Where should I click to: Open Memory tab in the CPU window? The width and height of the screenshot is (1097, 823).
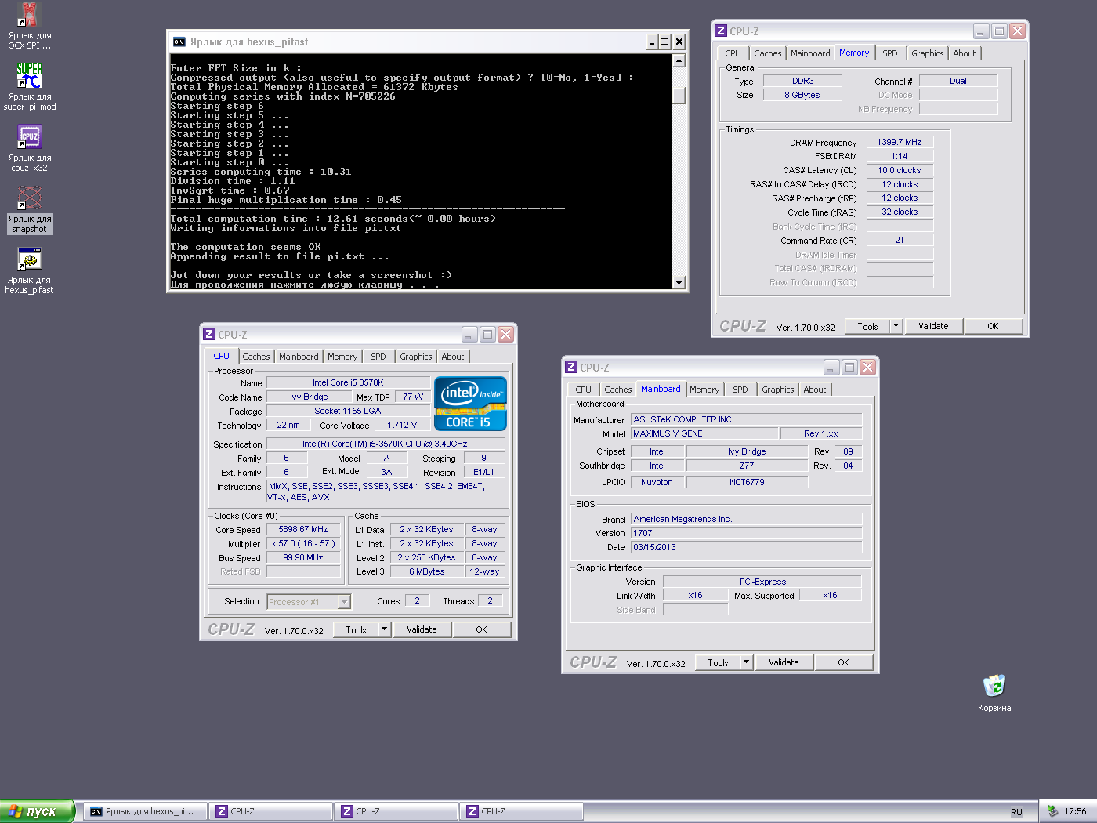(342, 357)
